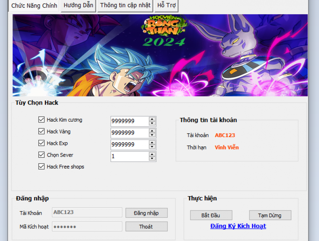This screenshot has width=319, height=241.
Task: Switch to the Chức Năng Chính tab
Action: (34, 6)
